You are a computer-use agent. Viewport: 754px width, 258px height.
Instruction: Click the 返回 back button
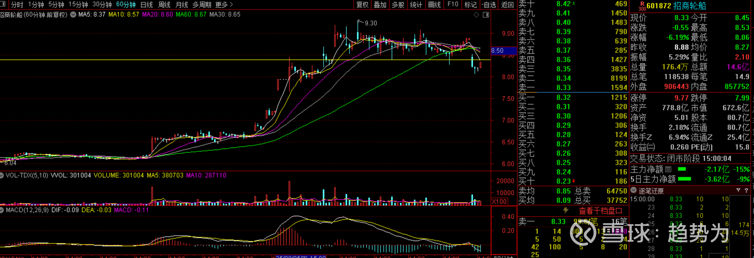[507, 4]
